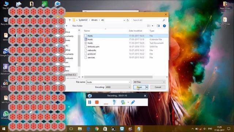Viewport: 234px width, 132px height.
Task: Click the System32 breadcrumb in the address bar
Action: pos(83,20)
